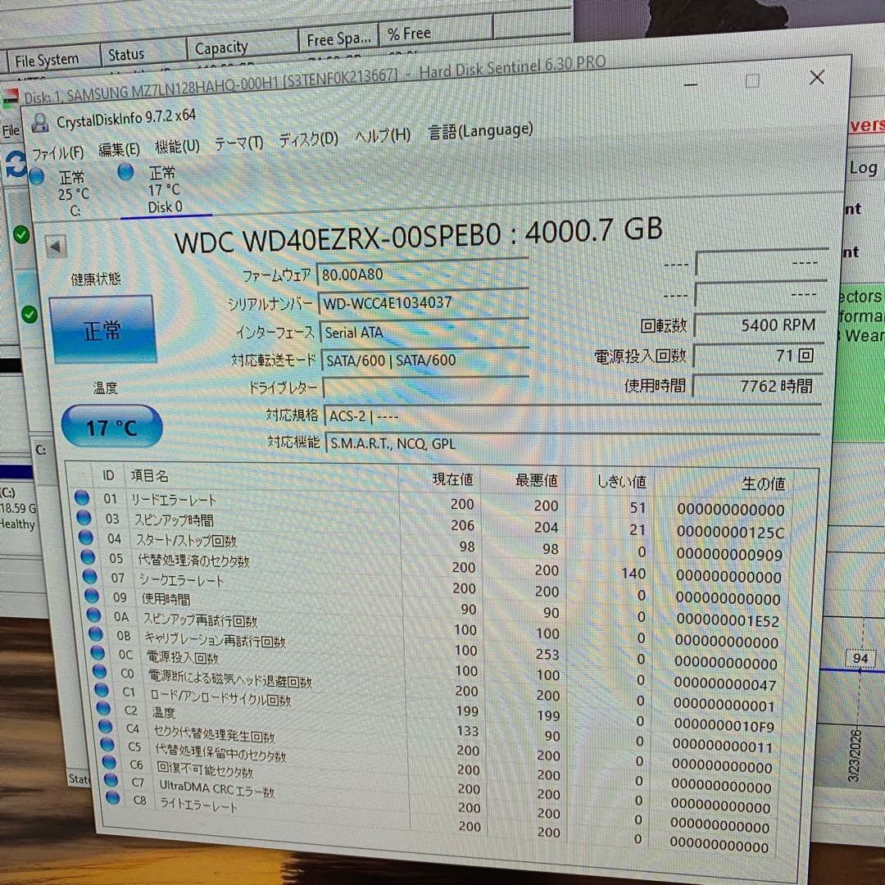Click the firmware field 80.00A80

tap(423, 273)
